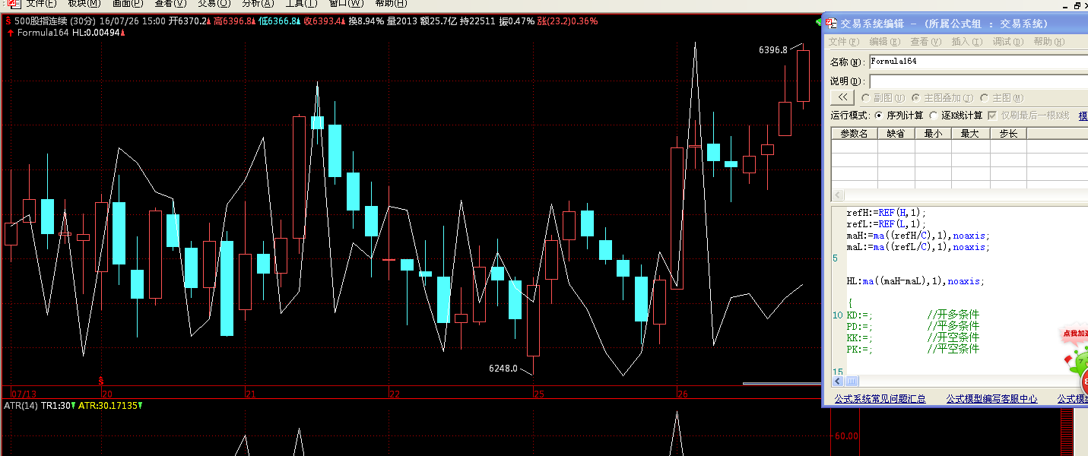Open editor 帮助(H) menu
The image size is (1088, 456).
point(1049,42)
